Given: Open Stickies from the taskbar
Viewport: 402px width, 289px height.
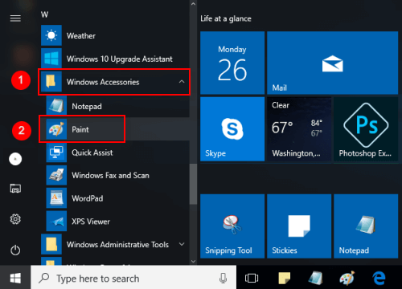Looking at the screenshot, I should tap(285, 279).
